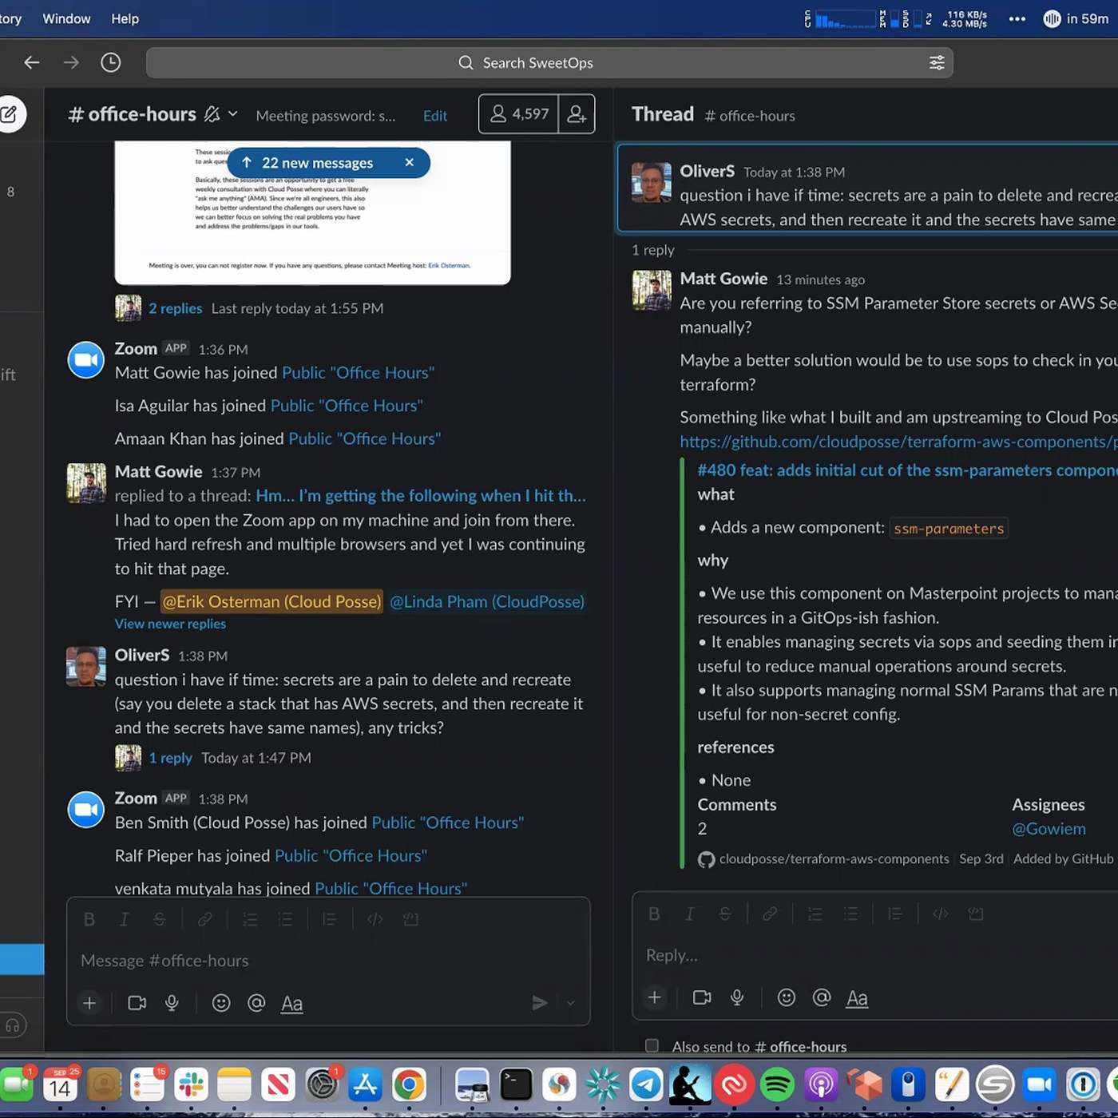Open send options dropdown arrow
1118x1118 pixels.
[571, 1003]
